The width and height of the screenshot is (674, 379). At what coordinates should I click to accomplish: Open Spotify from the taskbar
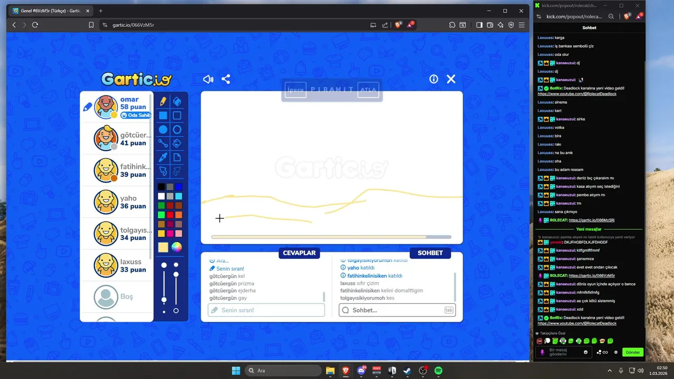[438, 371]
